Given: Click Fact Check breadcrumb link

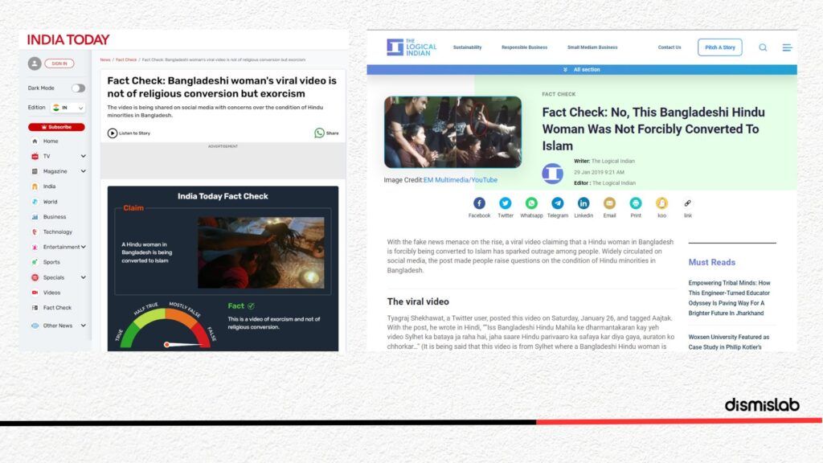Looking at the screenshot, I should pyautogui.click(x=126, y=59).
